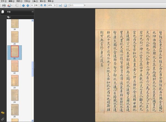The width and height of the screenshot is (166, 122).
Task: Click the collaborate/share icon in the toolbar
Action: [9, 5]
